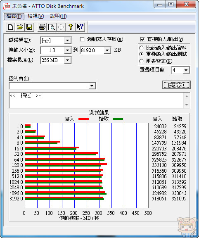Toggle 直接輸入/輸出 checkbox

[x=142, y=40]
